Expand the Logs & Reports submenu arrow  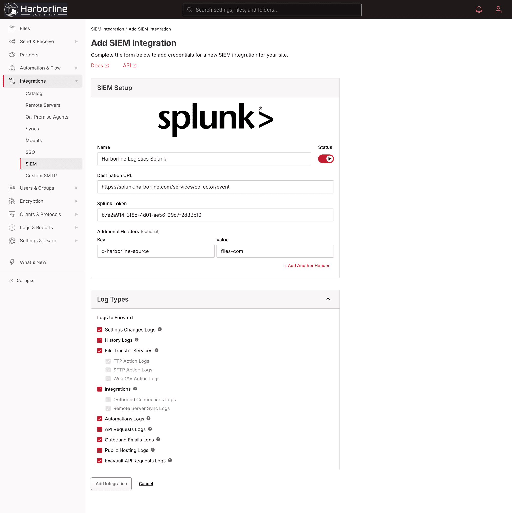coord(76,228)
